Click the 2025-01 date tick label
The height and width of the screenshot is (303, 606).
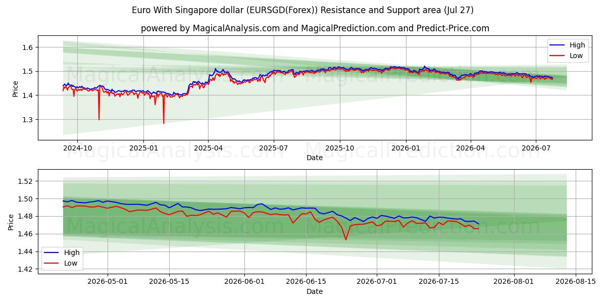tap(143, 148)
